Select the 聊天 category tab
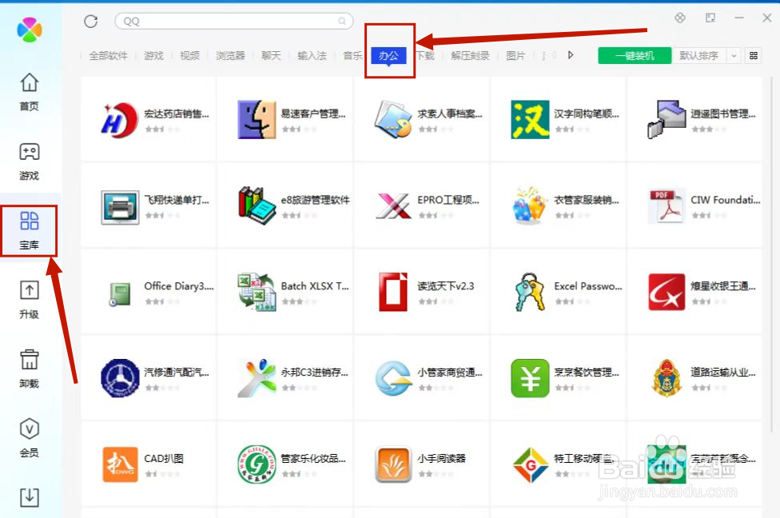 click(x=271, y=56)
